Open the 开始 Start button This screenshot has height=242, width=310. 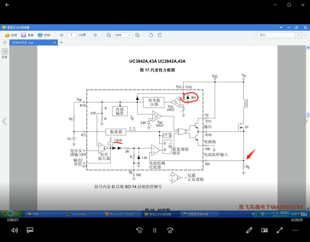pos(11,214)
